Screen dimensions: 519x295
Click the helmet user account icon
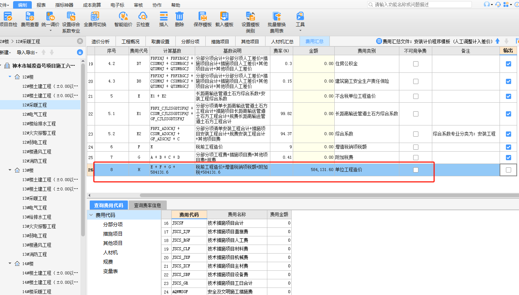(x=486, y=4)
